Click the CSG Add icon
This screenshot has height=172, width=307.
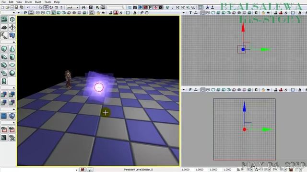tap(4, 95)
